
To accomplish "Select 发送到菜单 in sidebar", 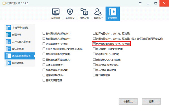I will (19, 49).
